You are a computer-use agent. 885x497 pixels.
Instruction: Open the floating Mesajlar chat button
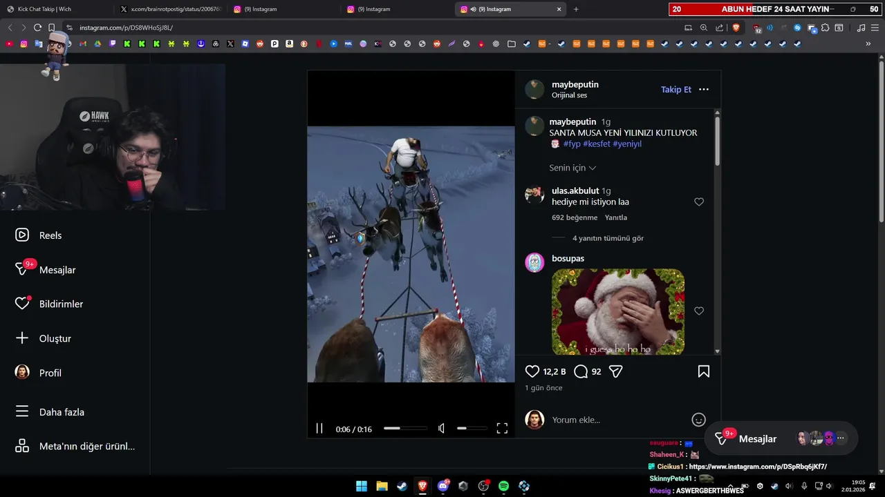(781, 438)
